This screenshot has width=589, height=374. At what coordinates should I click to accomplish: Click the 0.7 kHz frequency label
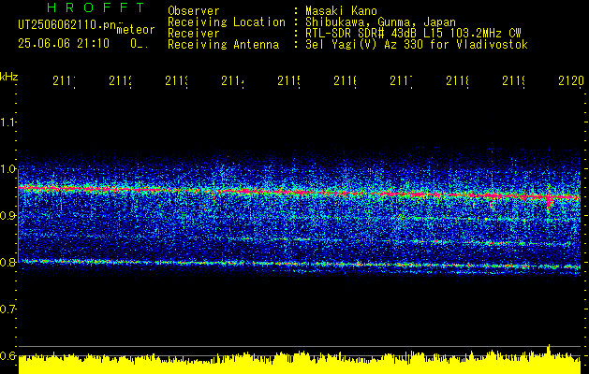(8, 309)
